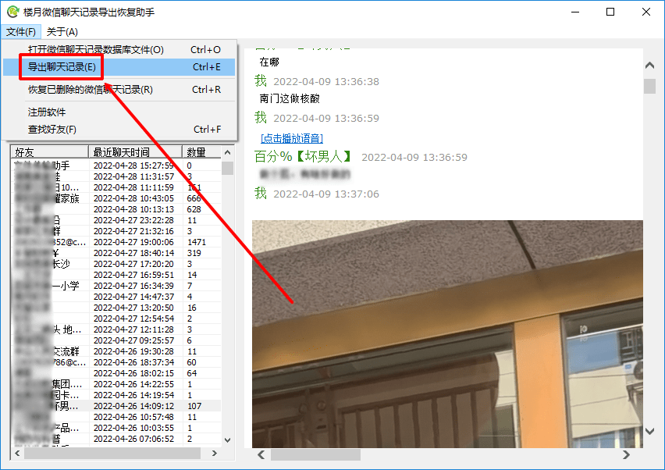Minimize the window

coord(575,12)
